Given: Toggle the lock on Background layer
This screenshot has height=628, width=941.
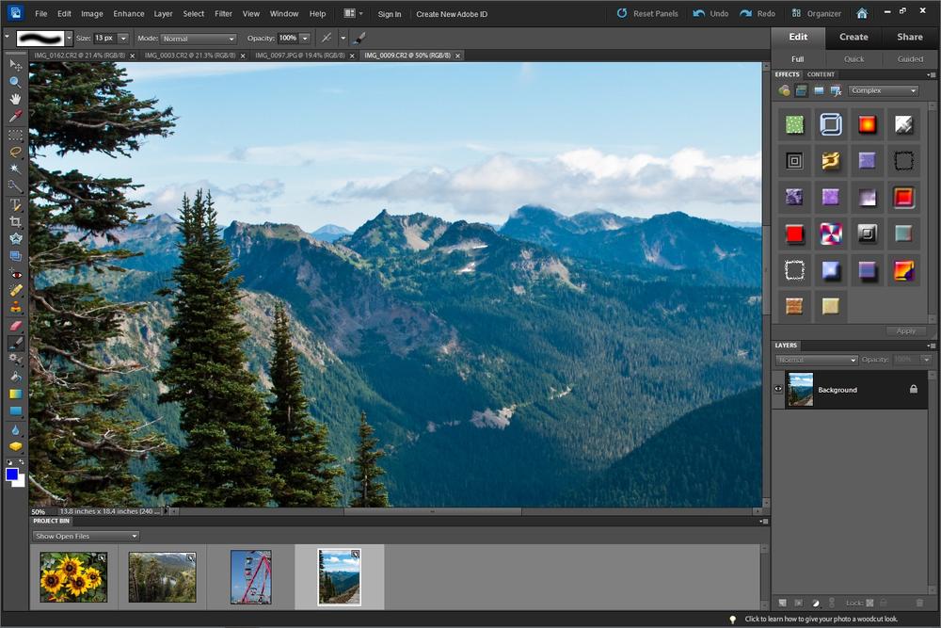Looking at the screenshot, I should point(913,389).
